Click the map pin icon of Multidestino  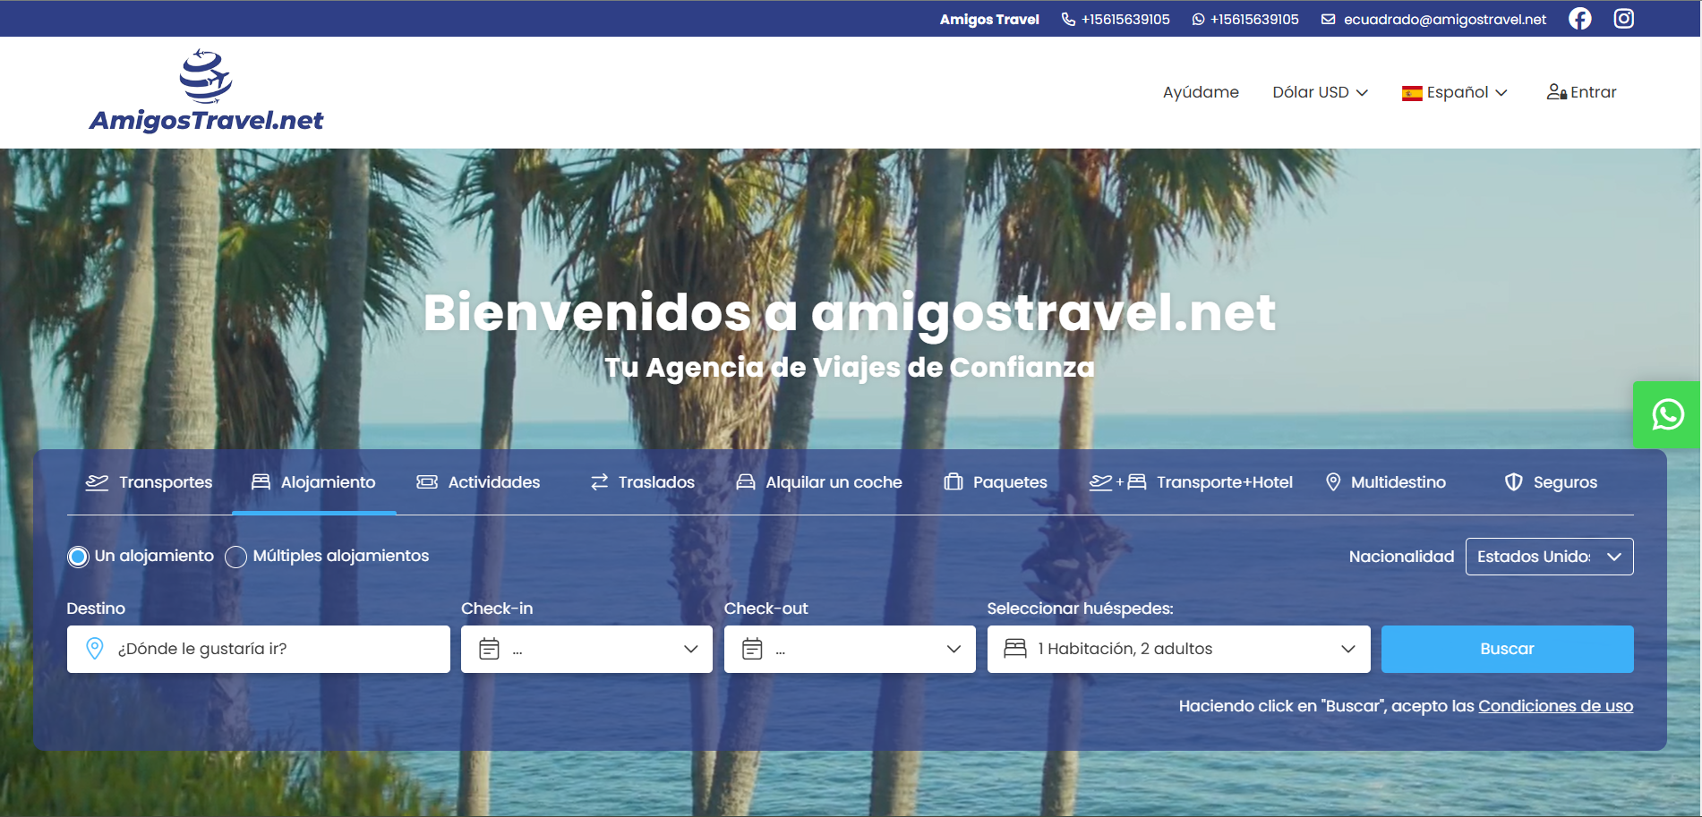click(x=1333, y=482)
